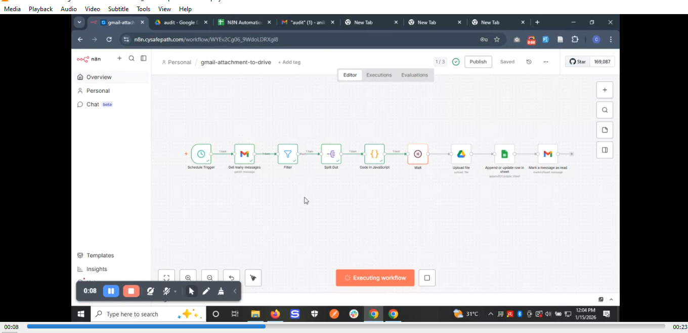Toggle the microphone mute in recorder bar
The image size is (688, 333).
(x=166, y=291)
